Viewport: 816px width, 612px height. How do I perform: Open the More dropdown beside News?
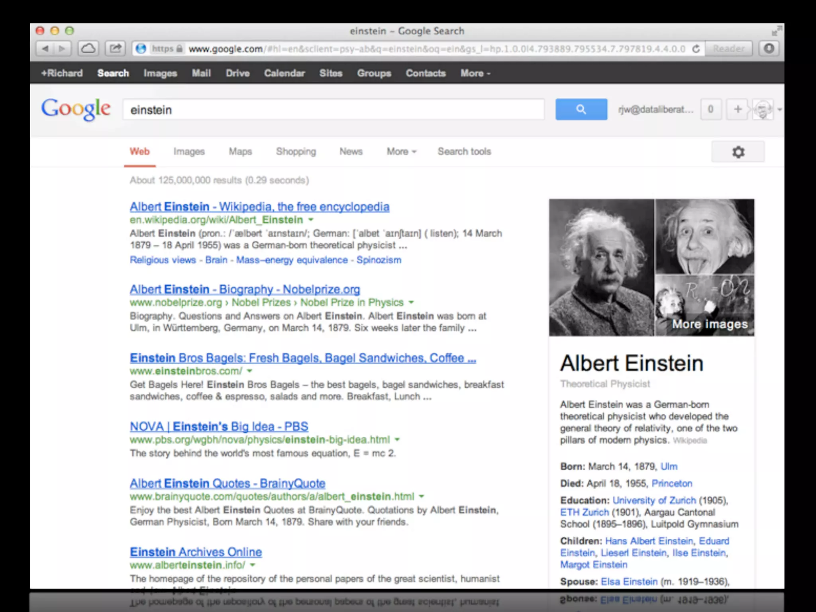pyautogui.click(x=401, y=152)
